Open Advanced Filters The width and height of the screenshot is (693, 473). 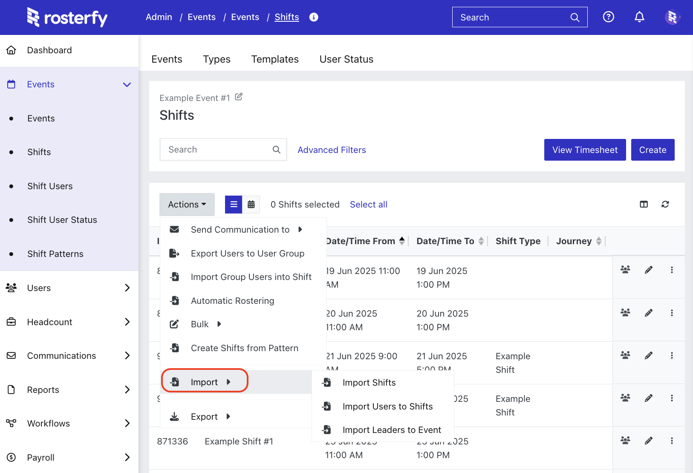pyautogui.click(x=332, y=150)
